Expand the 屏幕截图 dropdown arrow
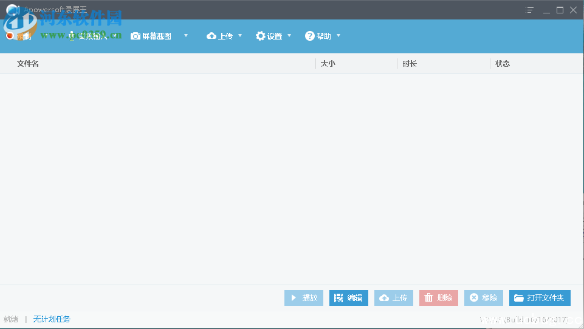This screenshot has width=584, height=329. (x=186, y=36)
